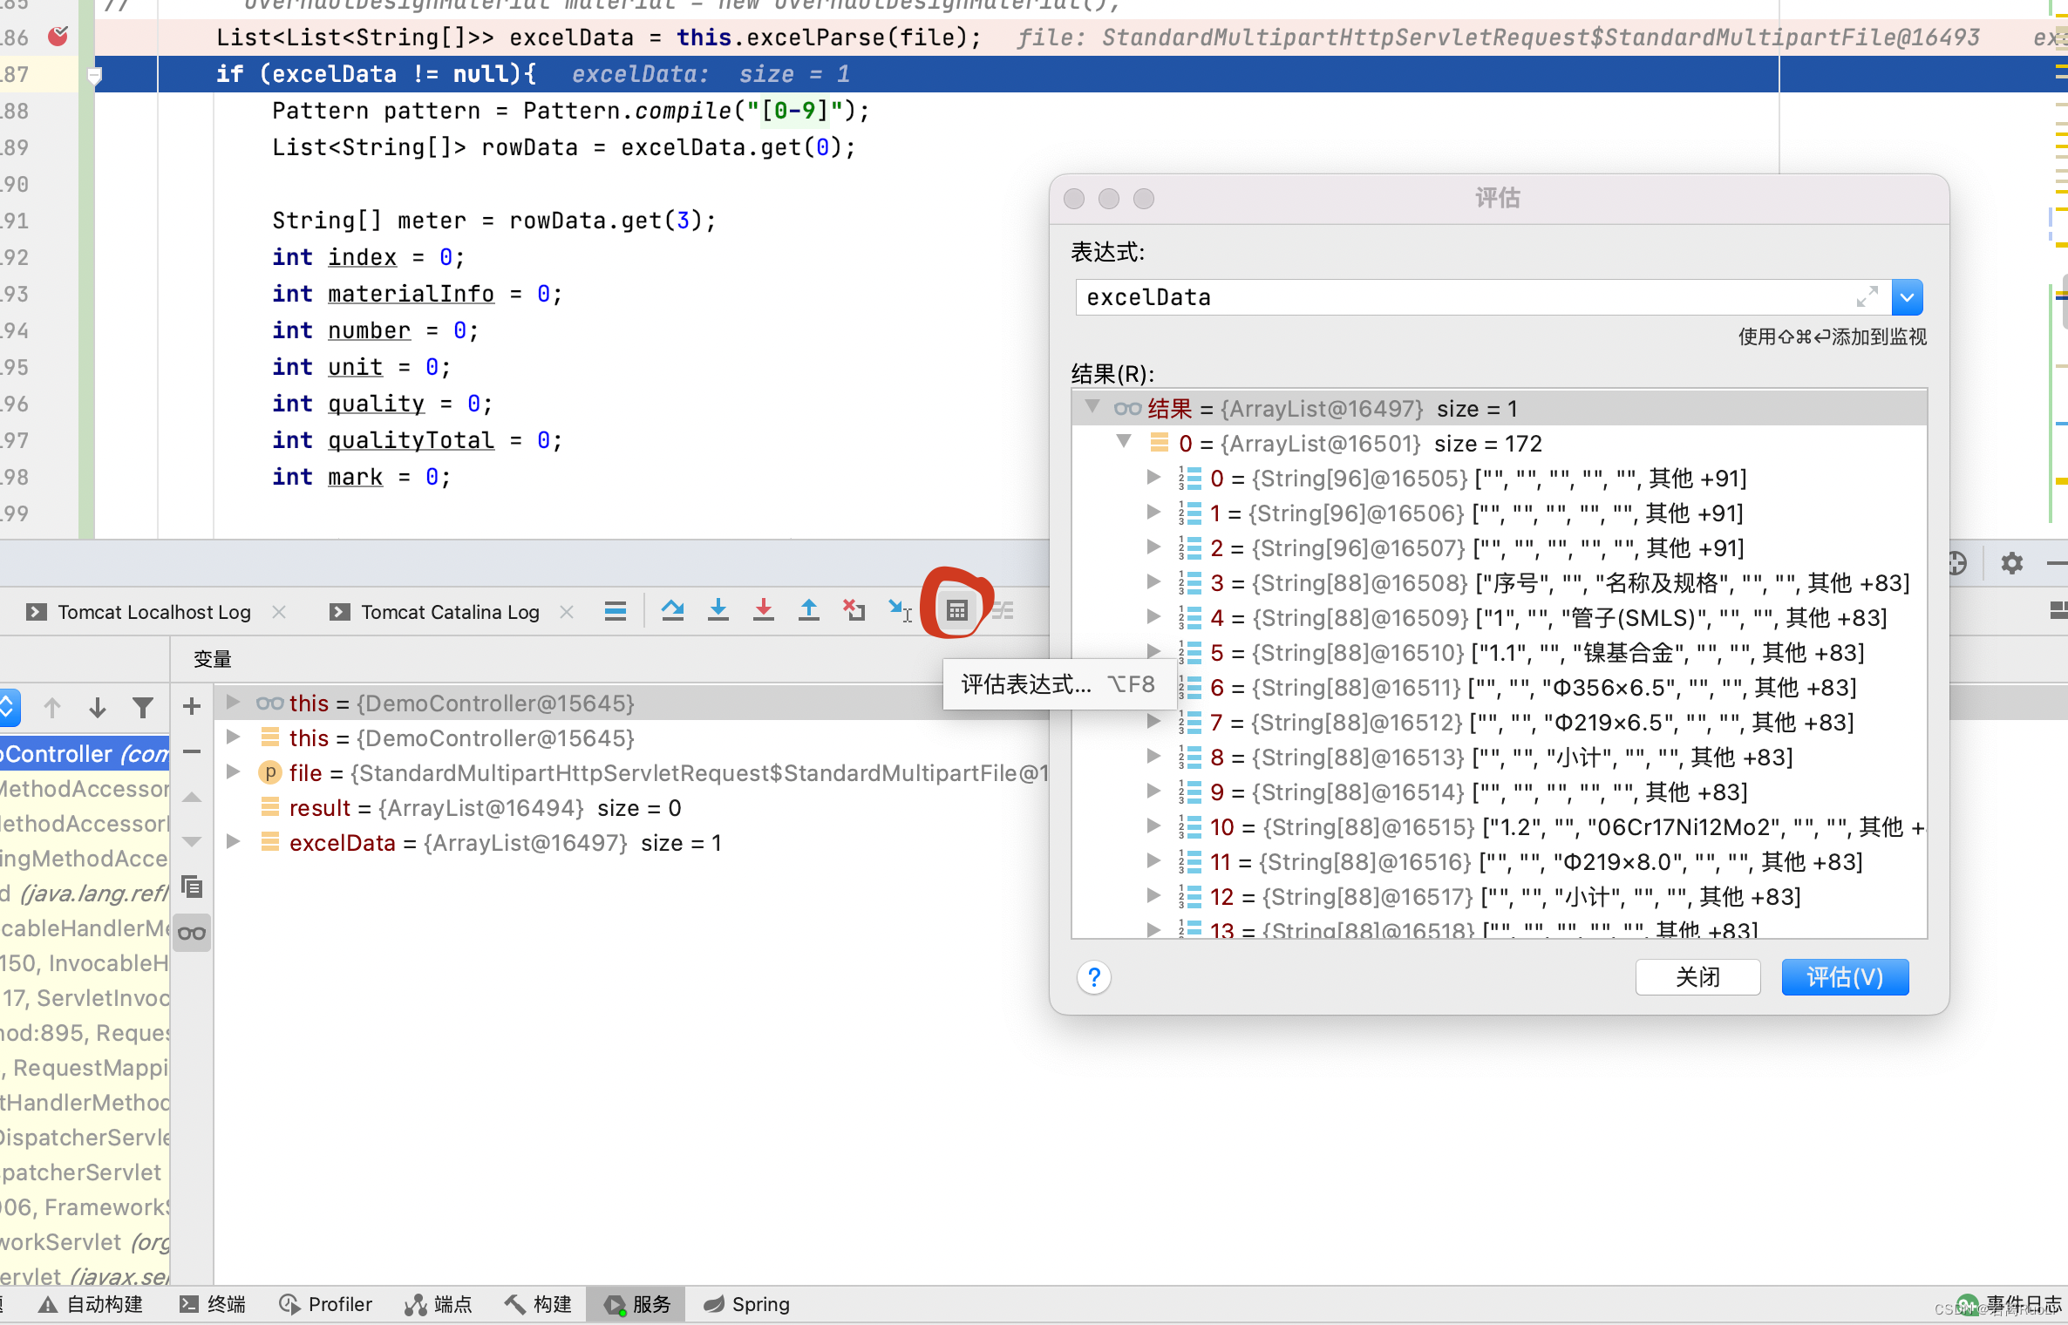Expand the excelData variable in variables panel
The height and width of the screenshot is (1325, 2068).
tap(232, 841)
